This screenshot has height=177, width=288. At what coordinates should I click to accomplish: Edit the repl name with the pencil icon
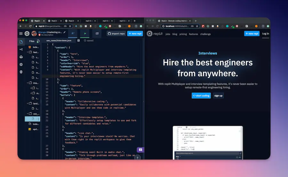[64, 32]
